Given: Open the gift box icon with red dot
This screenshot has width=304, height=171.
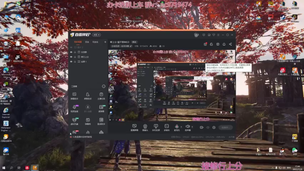Looking at the screenshot, I should [205, 44].
